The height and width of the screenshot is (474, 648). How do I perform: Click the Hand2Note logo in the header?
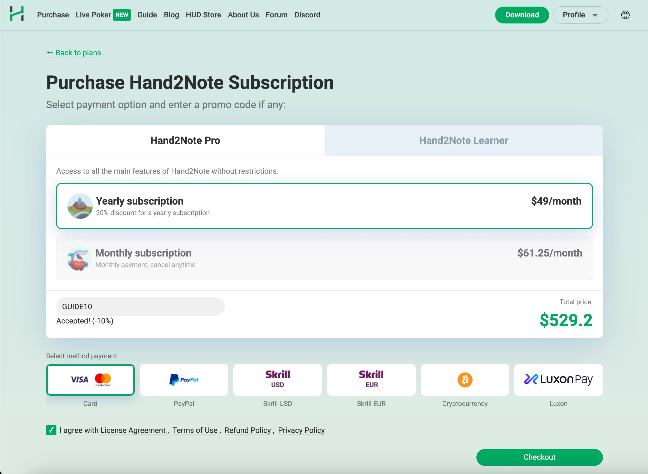(17, 14)
